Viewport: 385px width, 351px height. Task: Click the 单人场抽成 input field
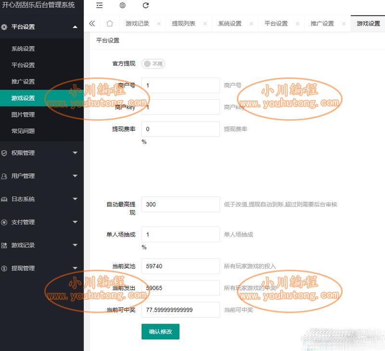pyautogui.click(x=180, y=235)
